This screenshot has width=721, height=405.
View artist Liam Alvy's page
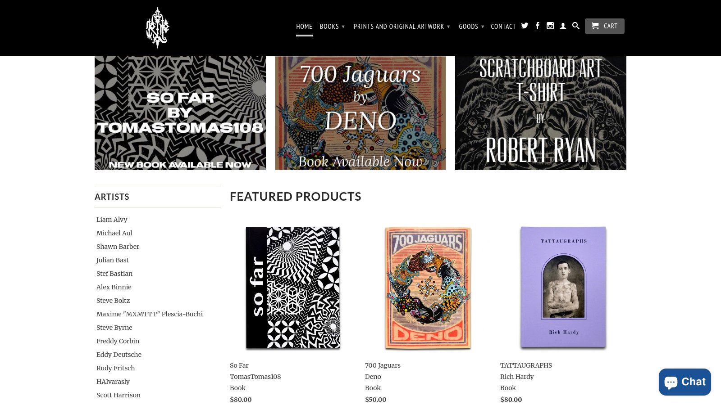(112, 220)
